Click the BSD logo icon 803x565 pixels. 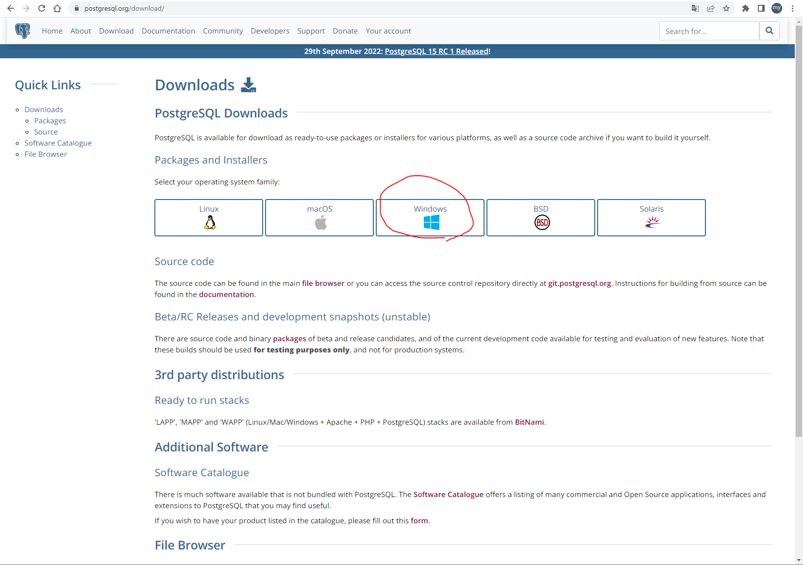[x=542, y=223]
